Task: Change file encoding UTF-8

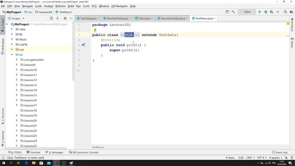Action: (262, 158)
